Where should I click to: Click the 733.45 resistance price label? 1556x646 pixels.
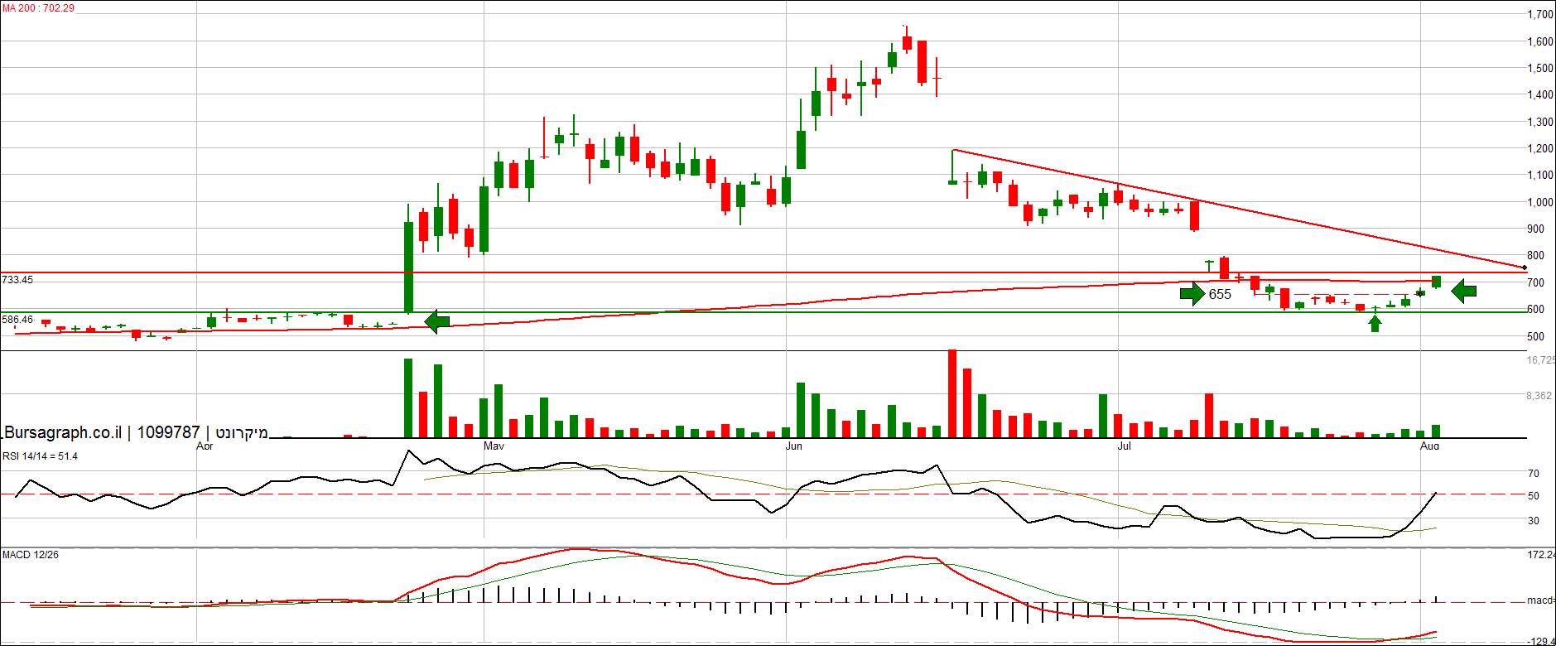pyautogui.click(x=17, y=280)
